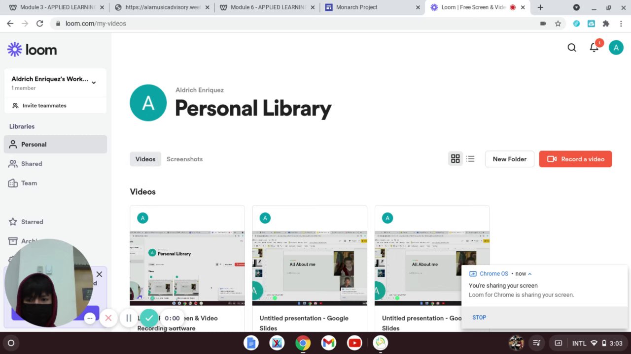Click Record a video button
631x354 pixels.
click(x=575, y=159)
